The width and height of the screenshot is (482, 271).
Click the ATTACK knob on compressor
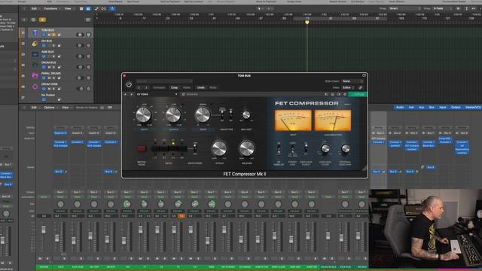[219, 148]
